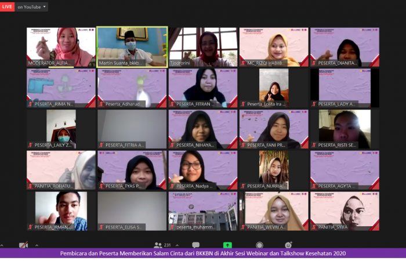Select the PANITIA_SYIFA video tile

[x=345, y=211]
